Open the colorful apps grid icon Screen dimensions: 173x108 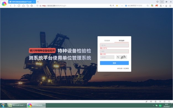point(152,6)
